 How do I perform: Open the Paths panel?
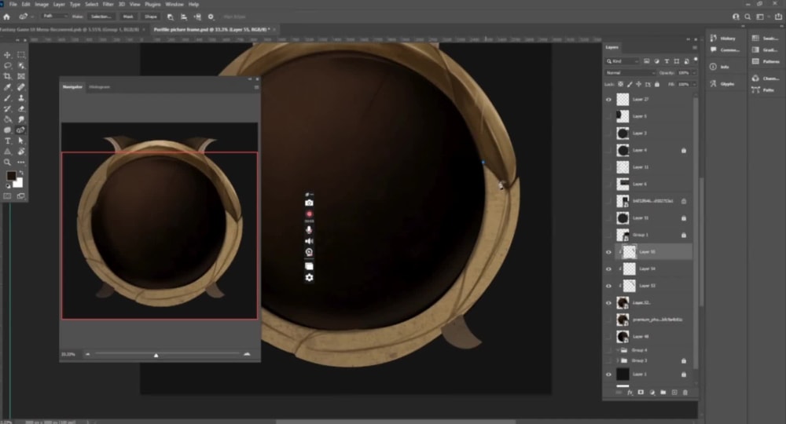click(x=765, y=90)
